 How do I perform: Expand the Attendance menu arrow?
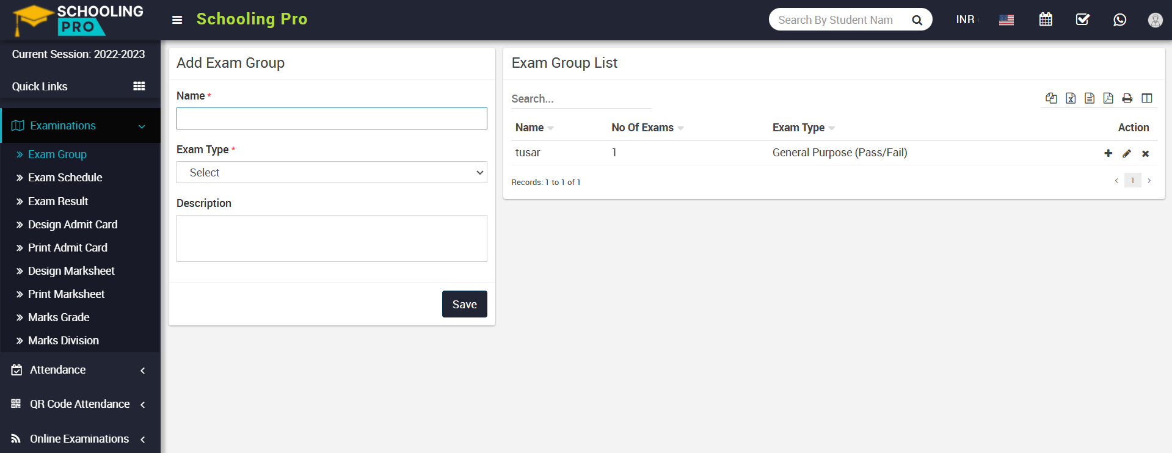point(143,371)
